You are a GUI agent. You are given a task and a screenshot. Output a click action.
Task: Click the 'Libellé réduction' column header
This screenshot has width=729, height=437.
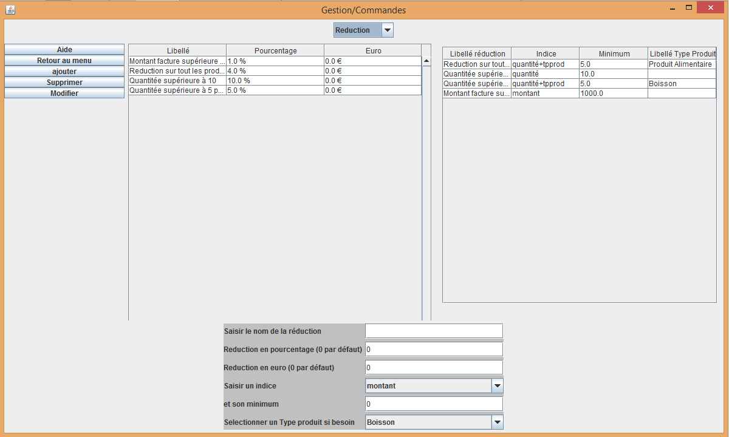[x=477, y=54]
